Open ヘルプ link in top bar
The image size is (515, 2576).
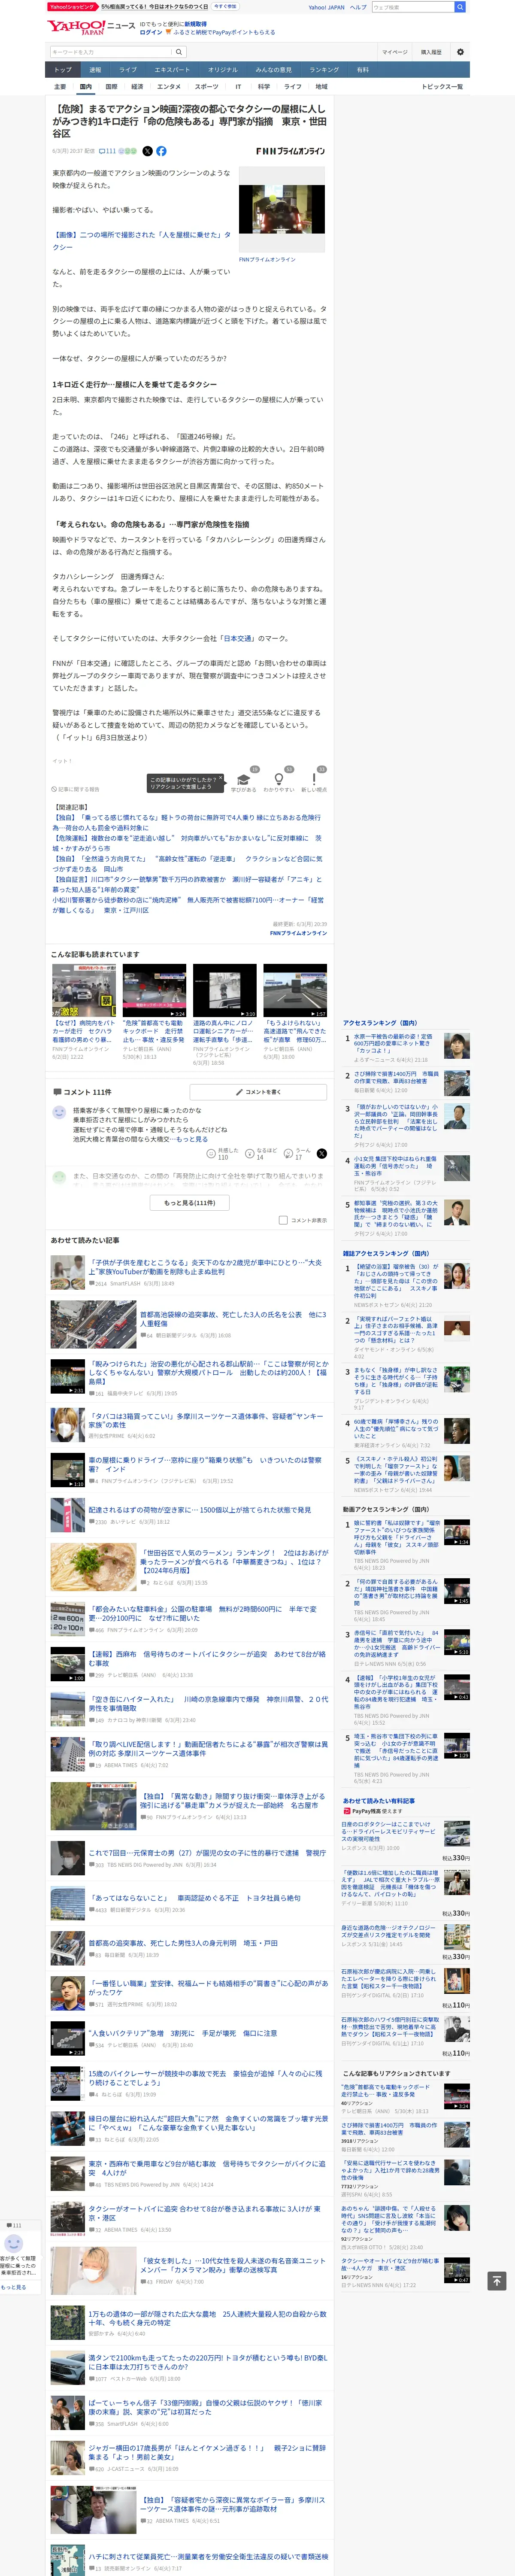(x=357, y=7)
